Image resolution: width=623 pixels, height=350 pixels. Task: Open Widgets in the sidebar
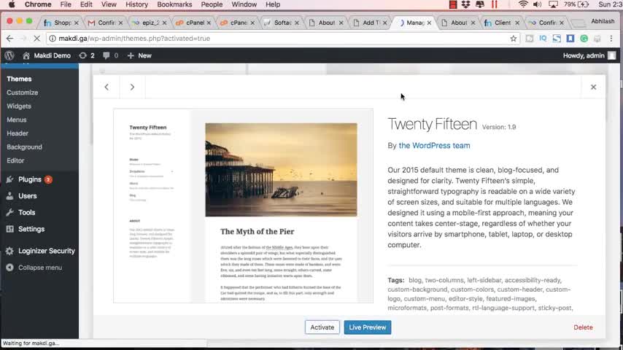pos(19,106)
